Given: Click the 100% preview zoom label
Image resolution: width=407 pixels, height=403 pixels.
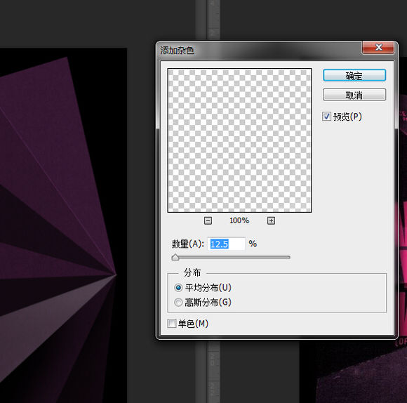Looking at the screenshot, I should [239, 220].
